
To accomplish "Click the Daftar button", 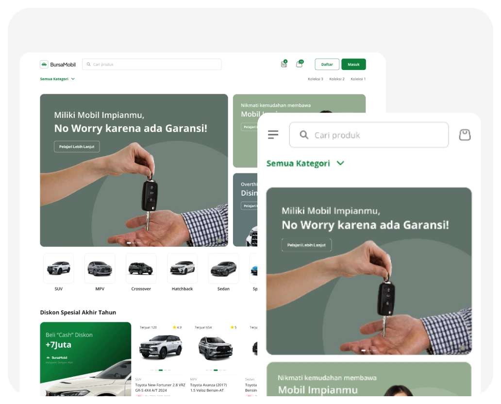I will (327, 64).
